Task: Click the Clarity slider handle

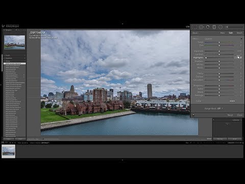Action: pos(219,74)
